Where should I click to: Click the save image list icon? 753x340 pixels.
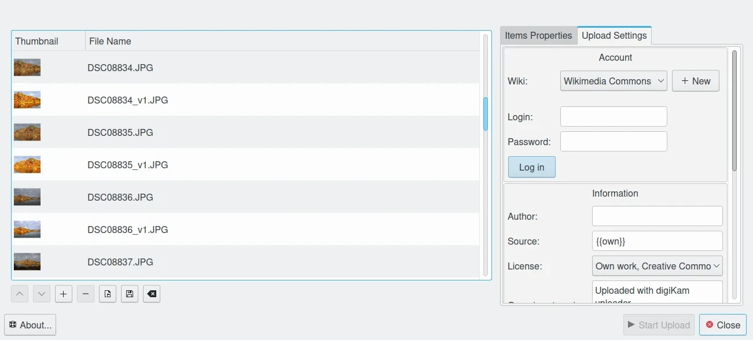pos(130,294)
